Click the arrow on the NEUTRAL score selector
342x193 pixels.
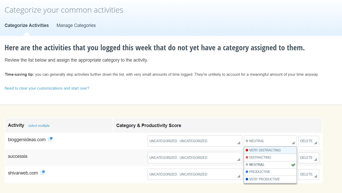point(294,143)
